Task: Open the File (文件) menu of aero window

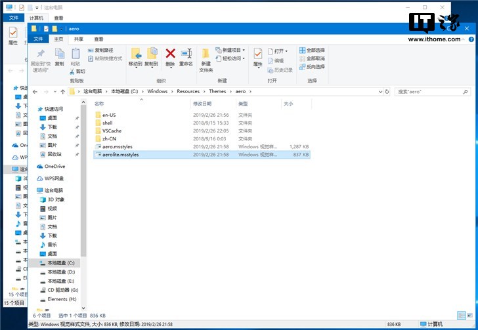Action: tap(39, 39)
